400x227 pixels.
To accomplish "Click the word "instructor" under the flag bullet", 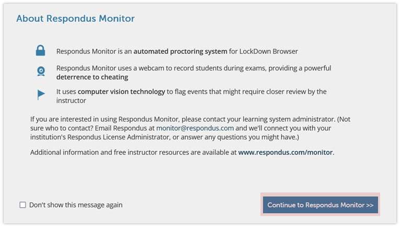I will [x=71, y=100].
